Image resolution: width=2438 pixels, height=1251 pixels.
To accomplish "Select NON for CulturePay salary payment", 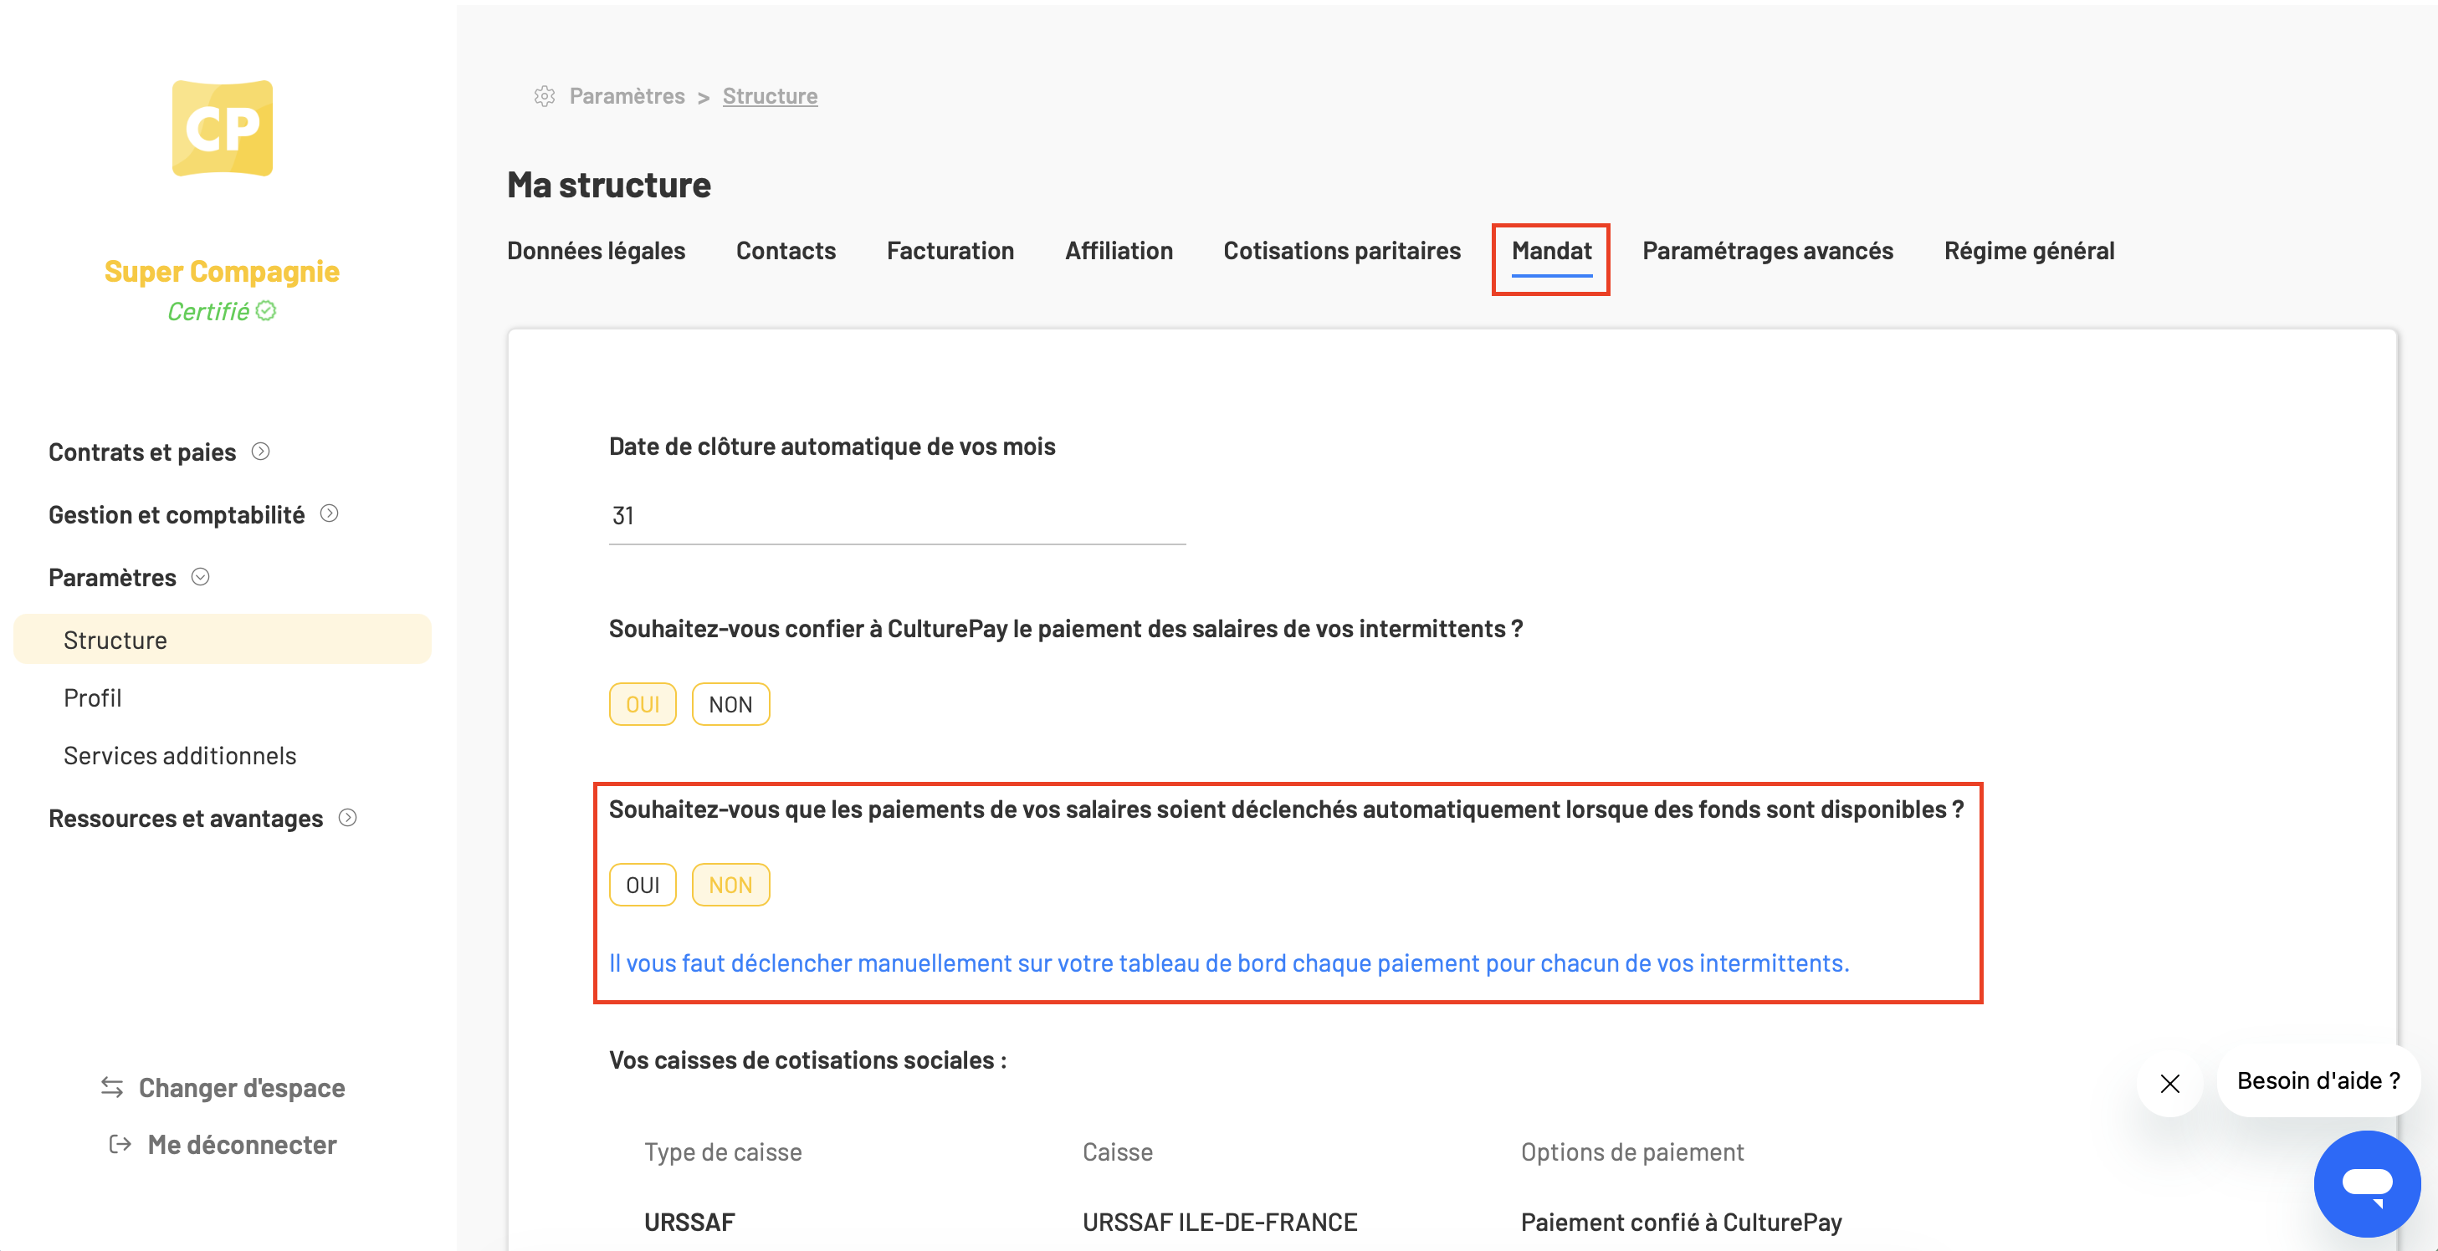I will pyautogui.click(x=730, y=704).
